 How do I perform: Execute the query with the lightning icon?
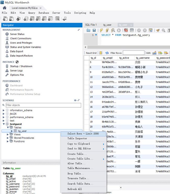[x=101, y=30]
